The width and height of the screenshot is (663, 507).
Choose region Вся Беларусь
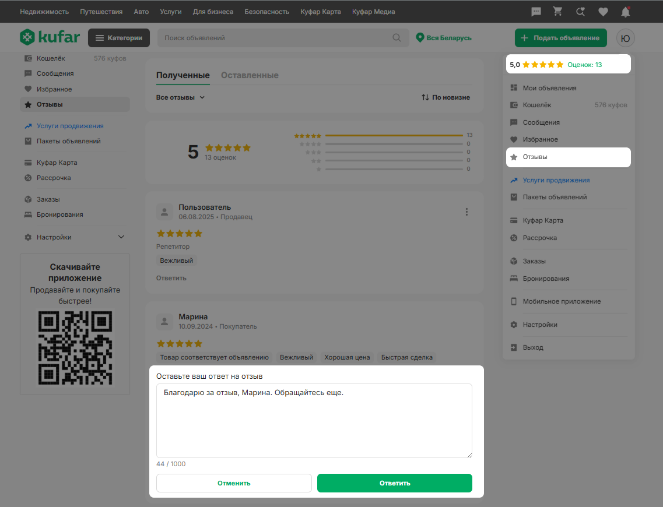point(444,38)
